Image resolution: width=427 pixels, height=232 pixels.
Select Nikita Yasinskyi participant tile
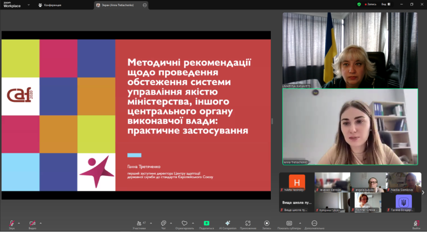click(x=297, y=182)
